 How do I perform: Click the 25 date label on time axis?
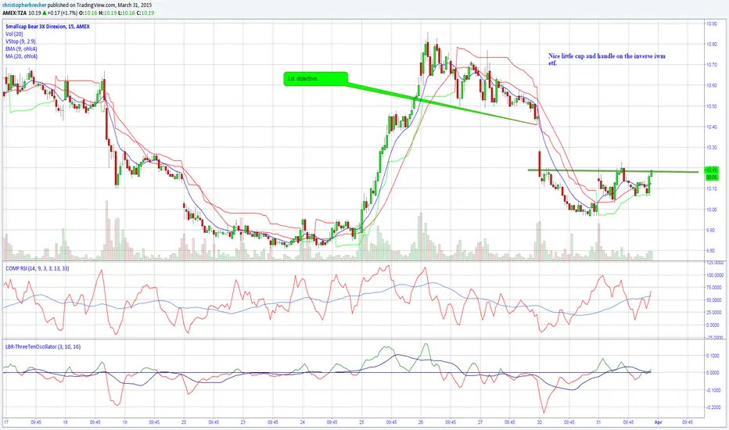click(361, 422)
